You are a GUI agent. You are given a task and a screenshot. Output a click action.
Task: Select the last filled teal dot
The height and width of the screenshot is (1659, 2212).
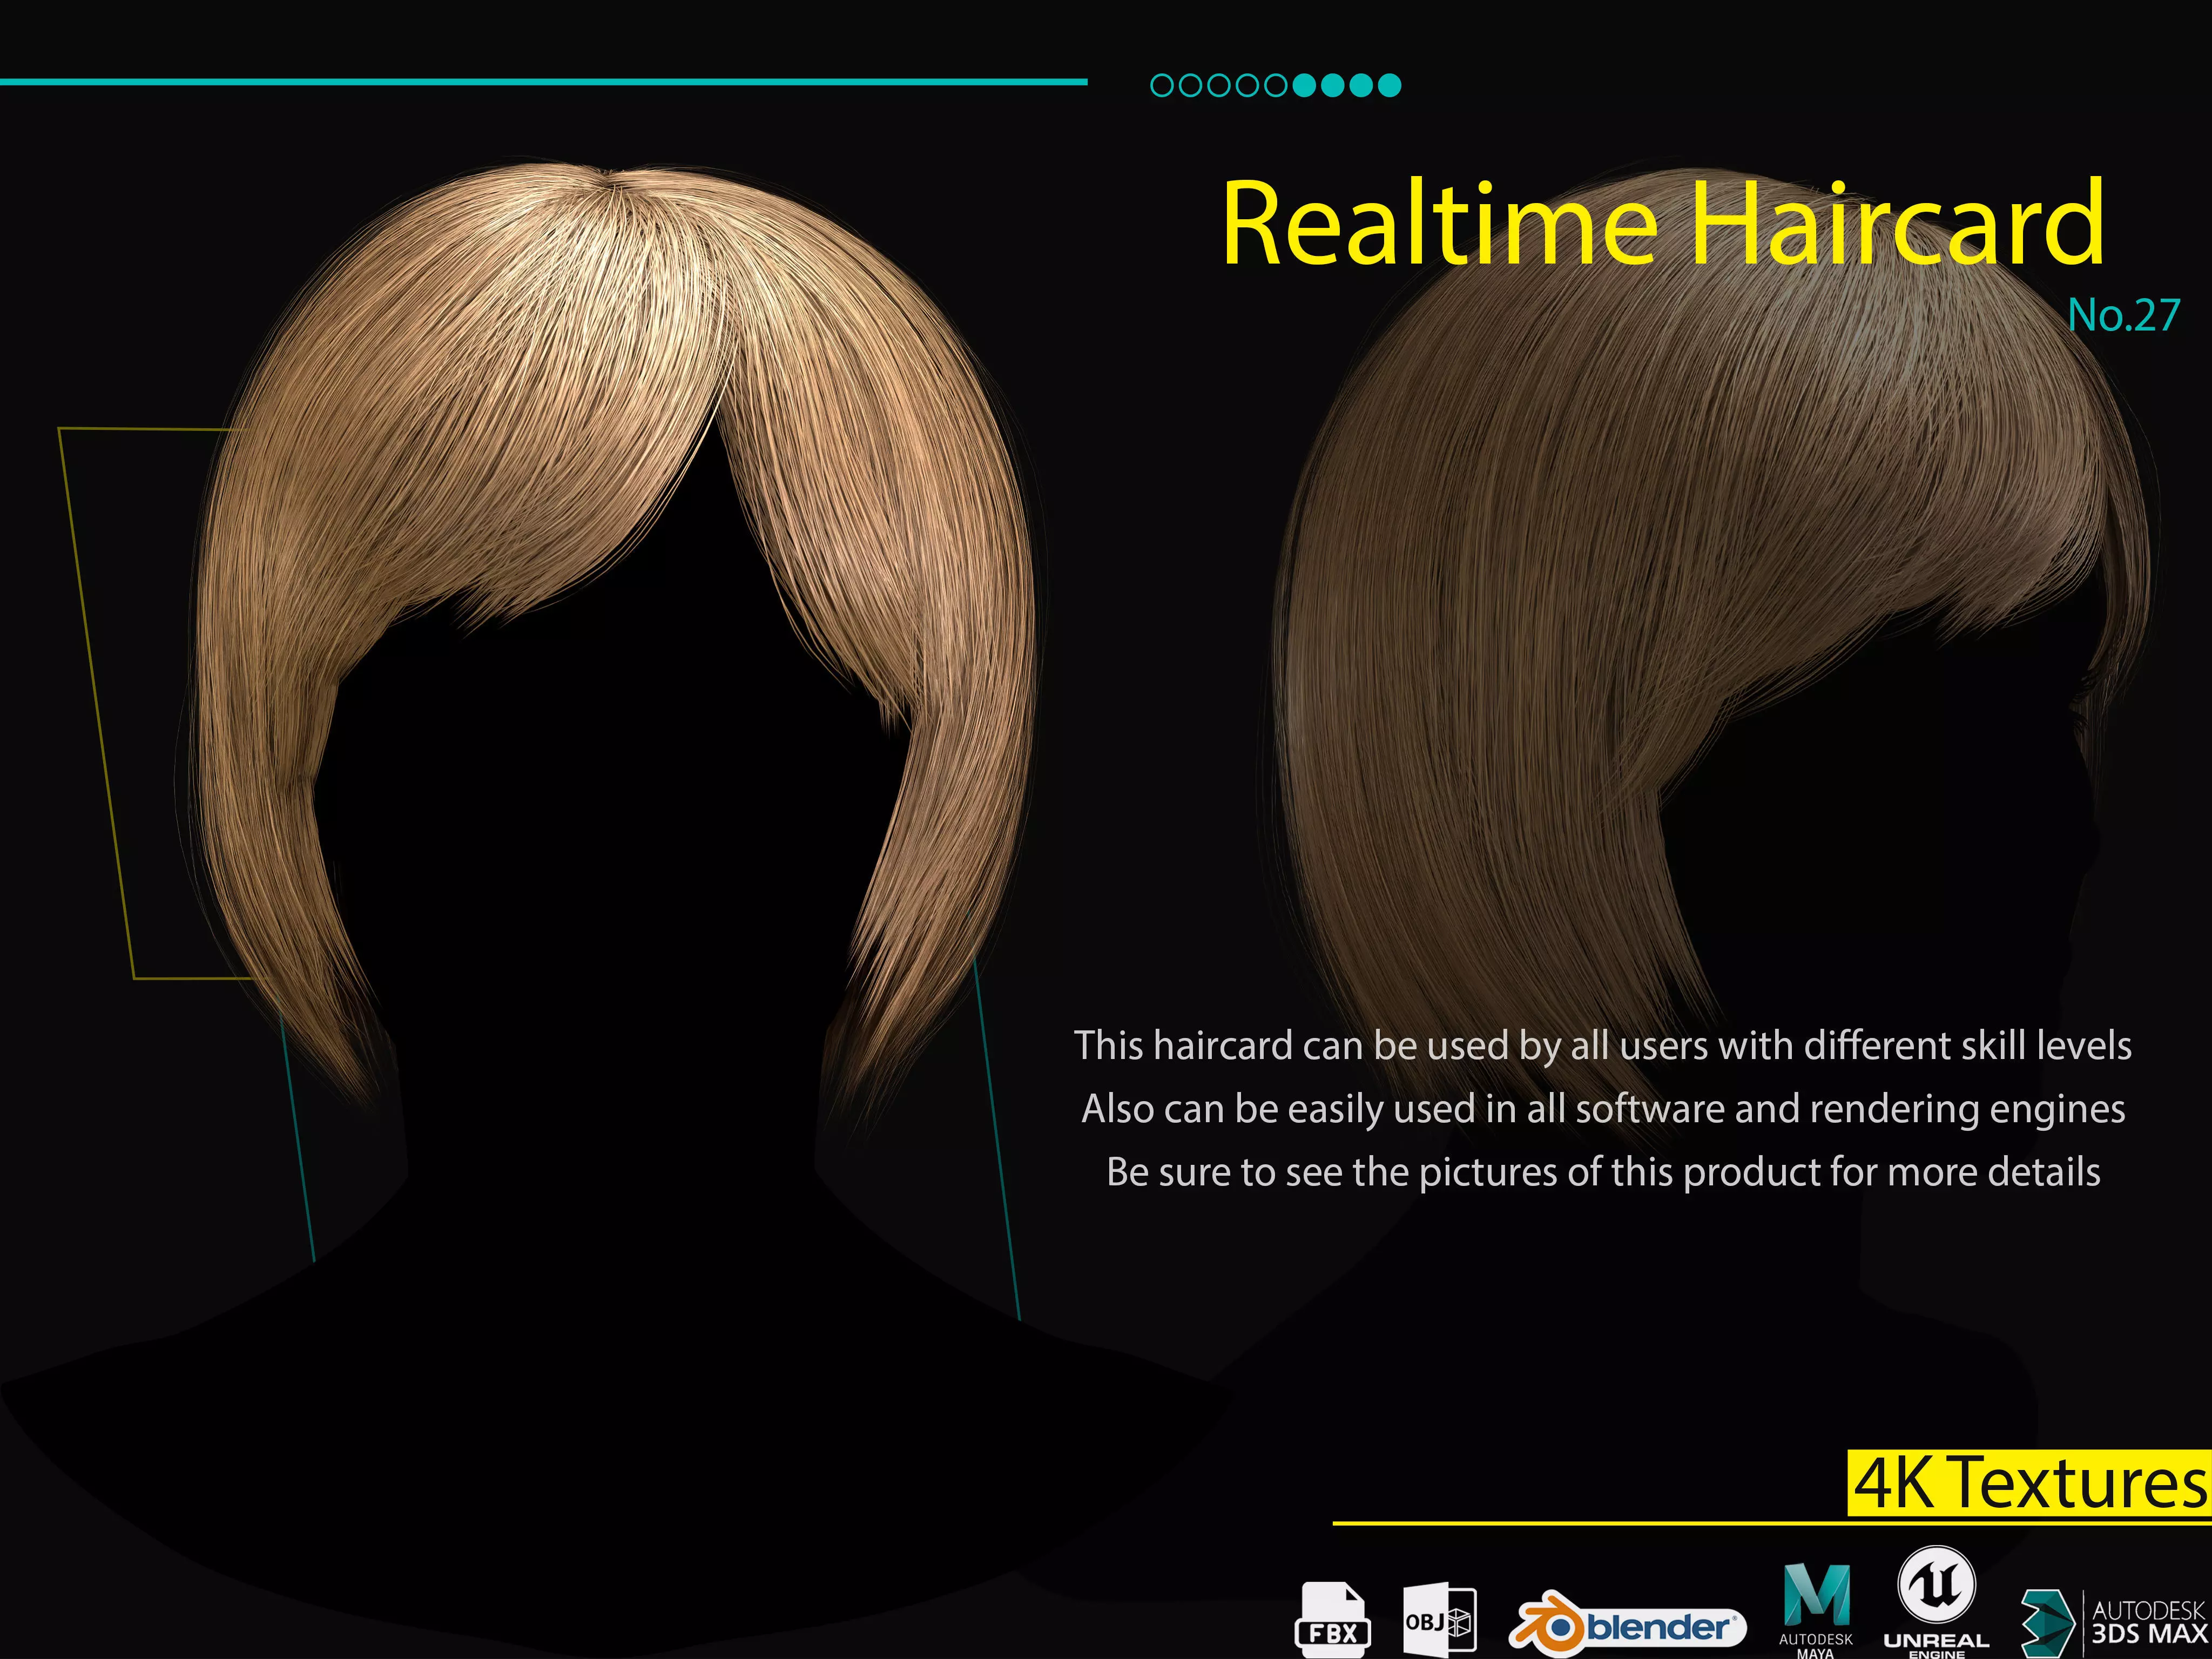(1389, 86)
